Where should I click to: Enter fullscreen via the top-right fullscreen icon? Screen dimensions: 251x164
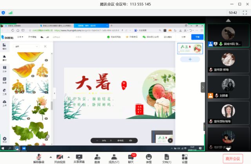245,12
